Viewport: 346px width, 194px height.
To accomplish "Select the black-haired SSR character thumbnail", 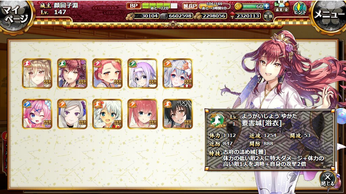I will coord(178,114).
